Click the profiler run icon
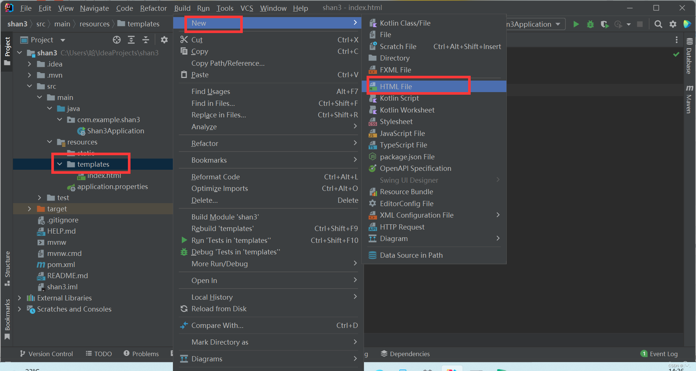This screenshot has height=371, width=696. [x=618, y=24]
